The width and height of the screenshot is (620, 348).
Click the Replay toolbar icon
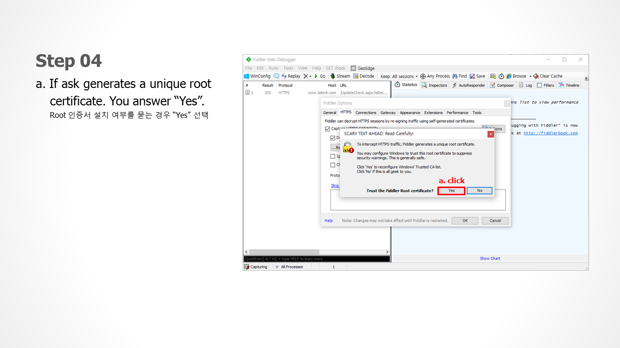pyautogui.click(x=284, y=76)
